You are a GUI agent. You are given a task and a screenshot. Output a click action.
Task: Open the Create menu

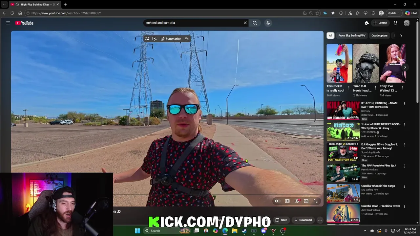pyautogui.click(x=380, y=23)
